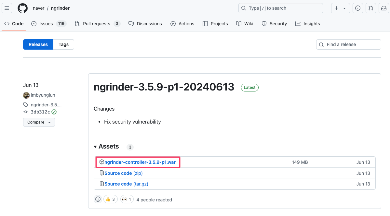Collapse the Assets section
The width and height of the screenshot is (390, 216).
click(x=106, y=147)
